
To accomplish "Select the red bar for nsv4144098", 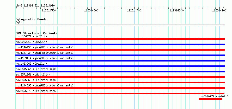I will tap(120, 88).
